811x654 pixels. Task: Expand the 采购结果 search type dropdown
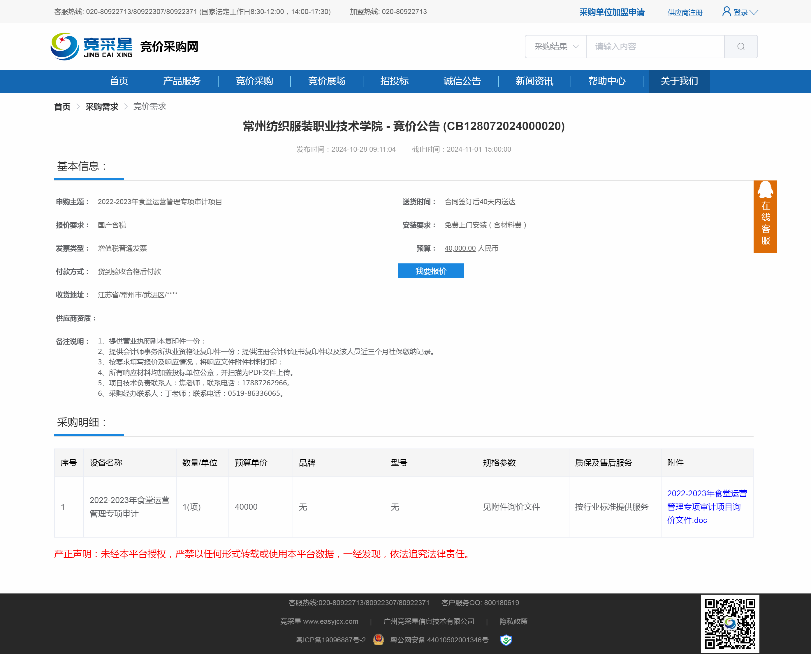[556, 46]
